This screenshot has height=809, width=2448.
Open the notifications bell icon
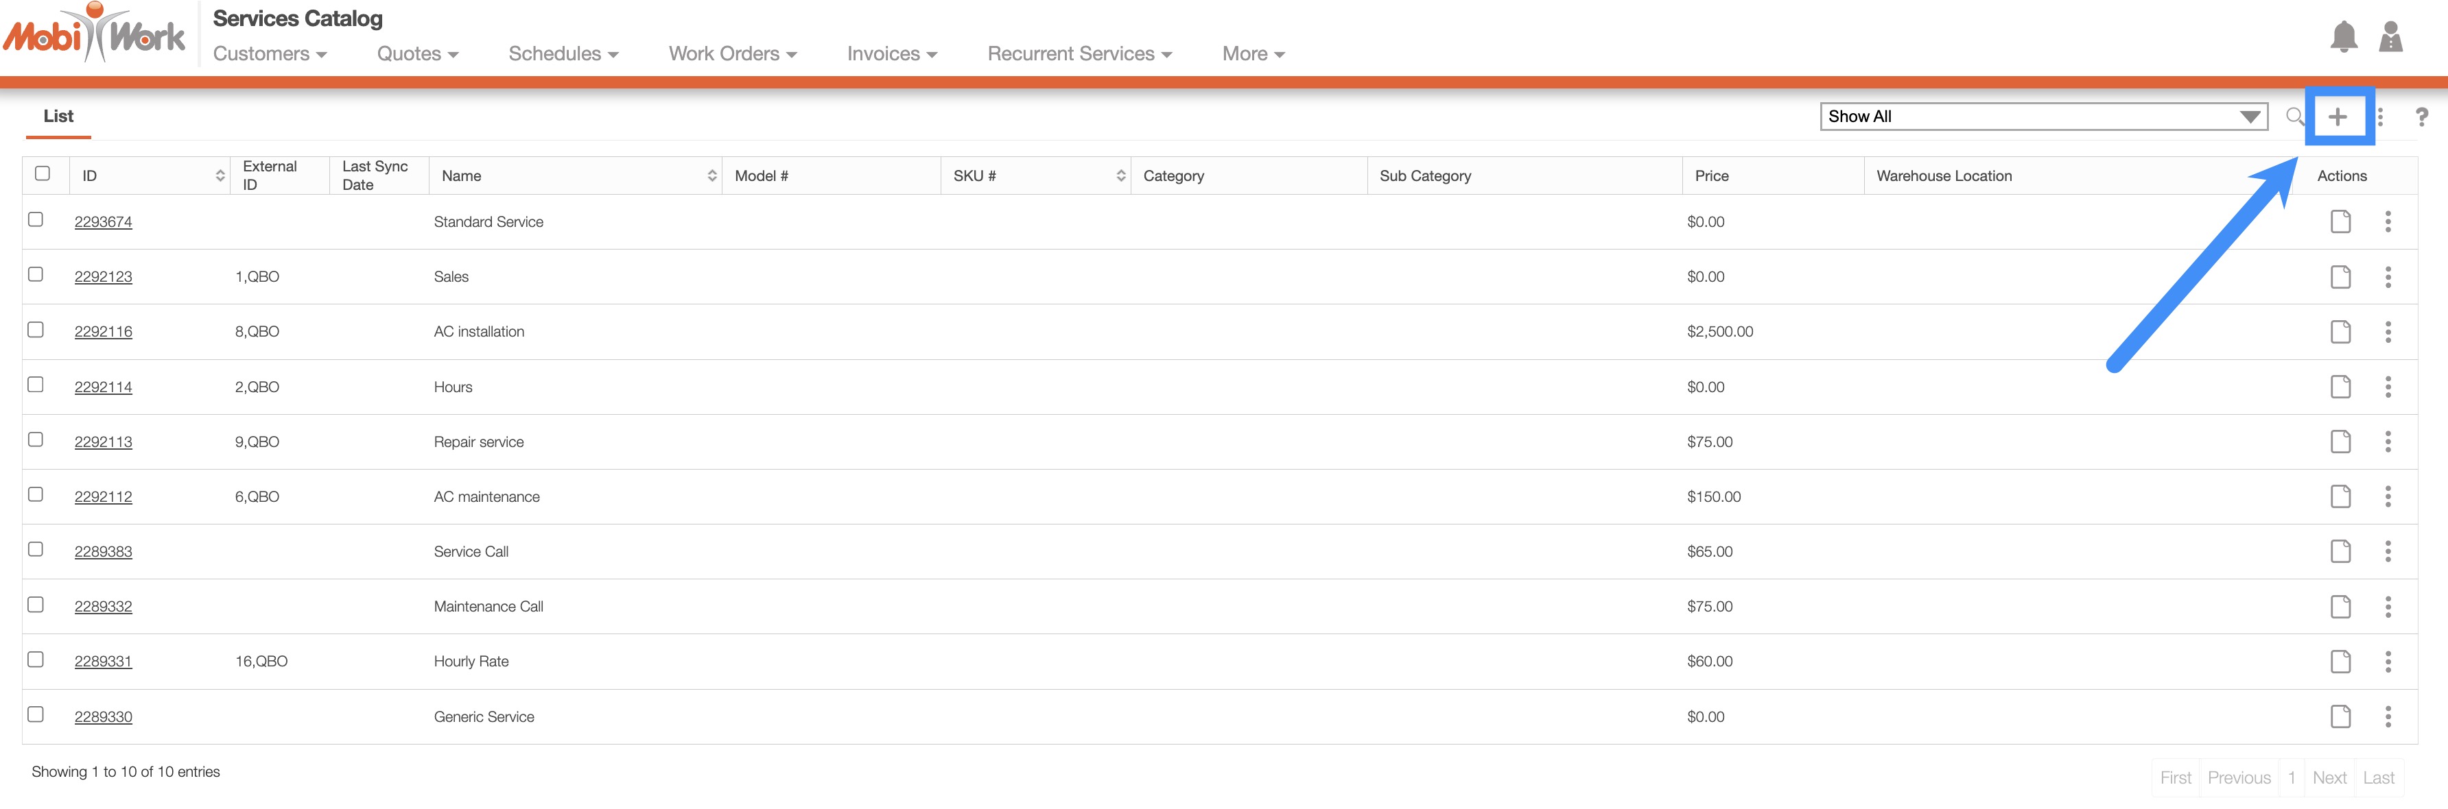[2344, 37]
